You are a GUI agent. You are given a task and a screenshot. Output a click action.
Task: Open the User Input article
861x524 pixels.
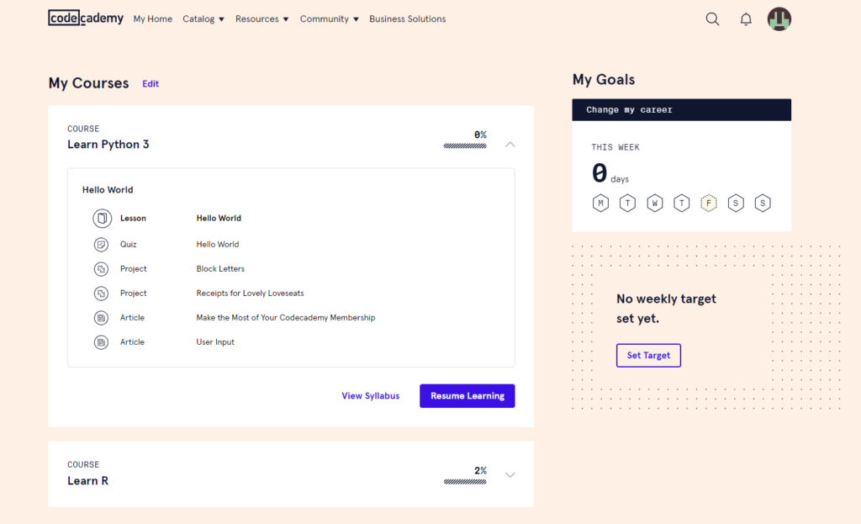(x=215, y=342)
